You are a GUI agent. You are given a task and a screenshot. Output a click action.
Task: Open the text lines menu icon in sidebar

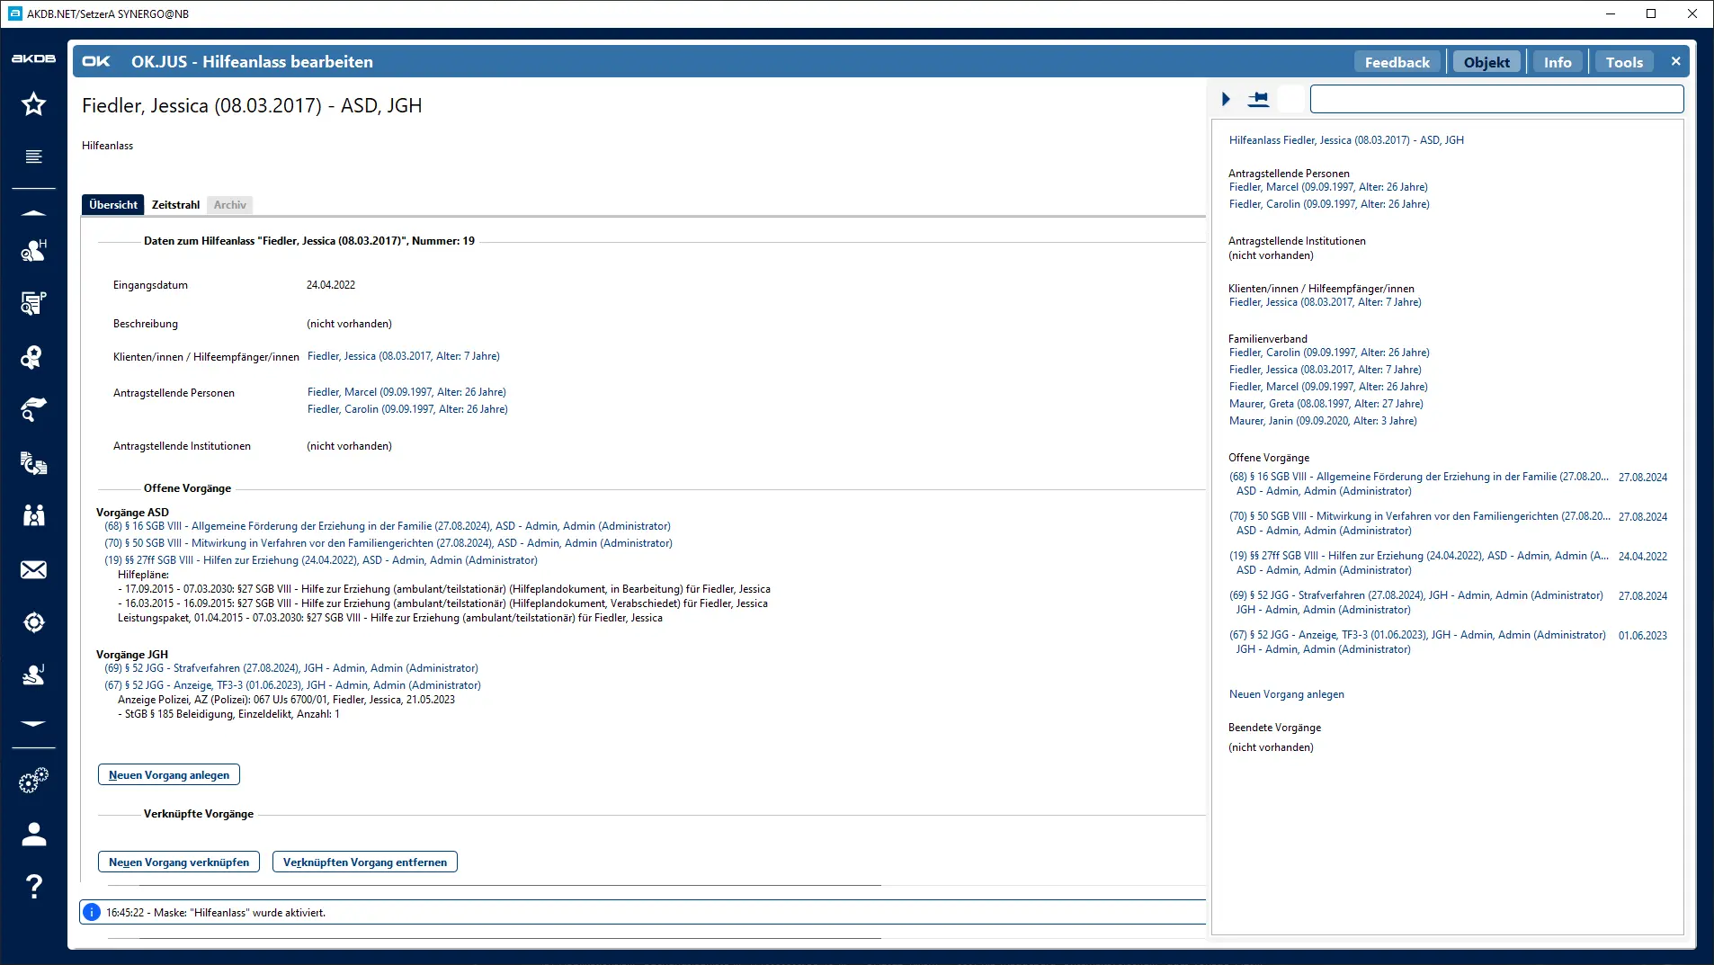[x=33, y=156]
